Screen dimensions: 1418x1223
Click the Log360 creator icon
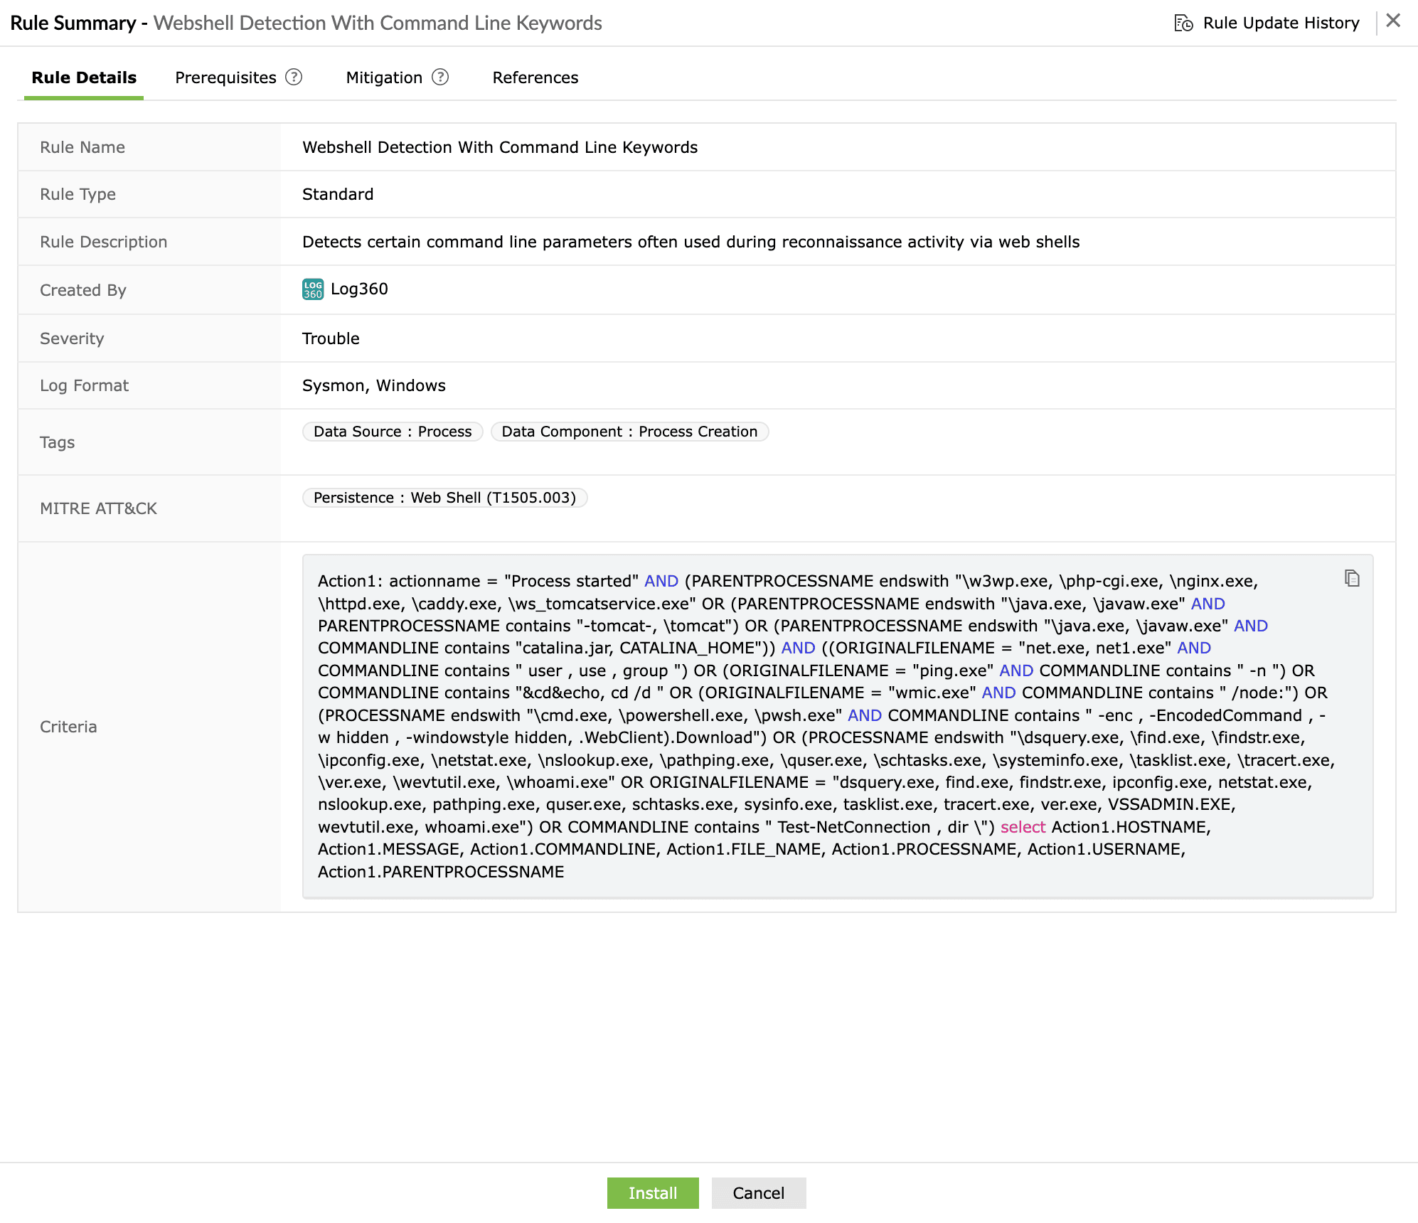click(x=312, y=289)
